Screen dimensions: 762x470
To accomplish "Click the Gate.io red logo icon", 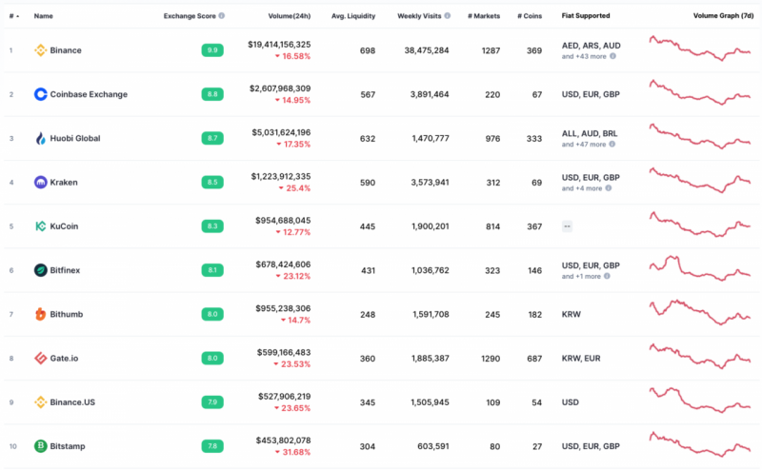I will coord(40,359).
